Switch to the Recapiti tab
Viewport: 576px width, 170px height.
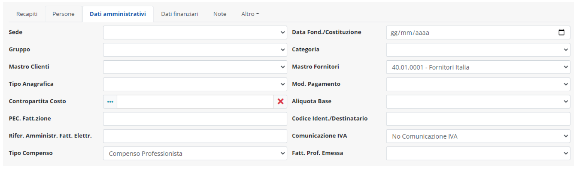click(27, 14)
